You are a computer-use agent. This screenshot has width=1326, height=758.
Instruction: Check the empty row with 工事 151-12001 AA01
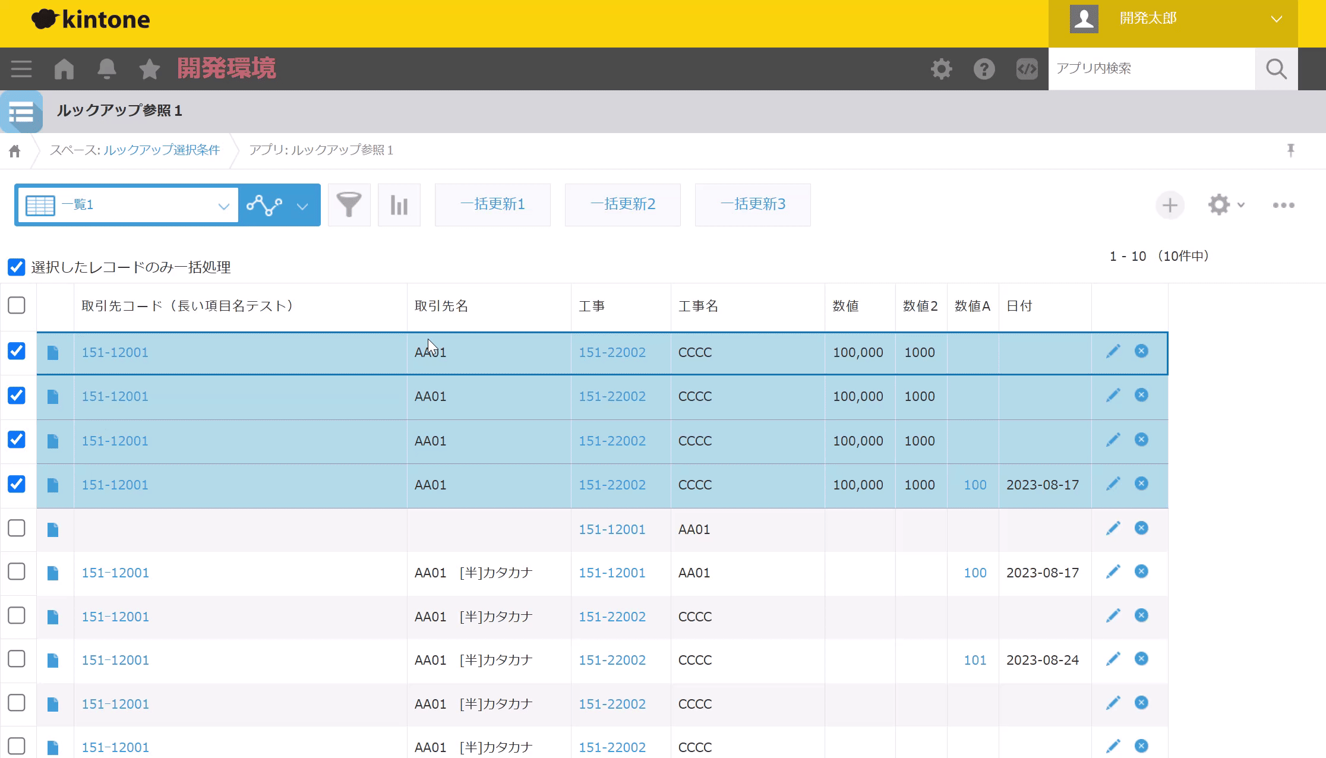pos(17,528)
